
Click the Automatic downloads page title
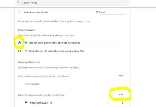click(36, 12)
